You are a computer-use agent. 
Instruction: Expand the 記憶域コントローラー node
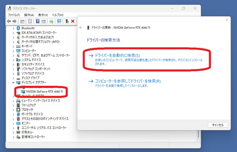coord(13,137)
